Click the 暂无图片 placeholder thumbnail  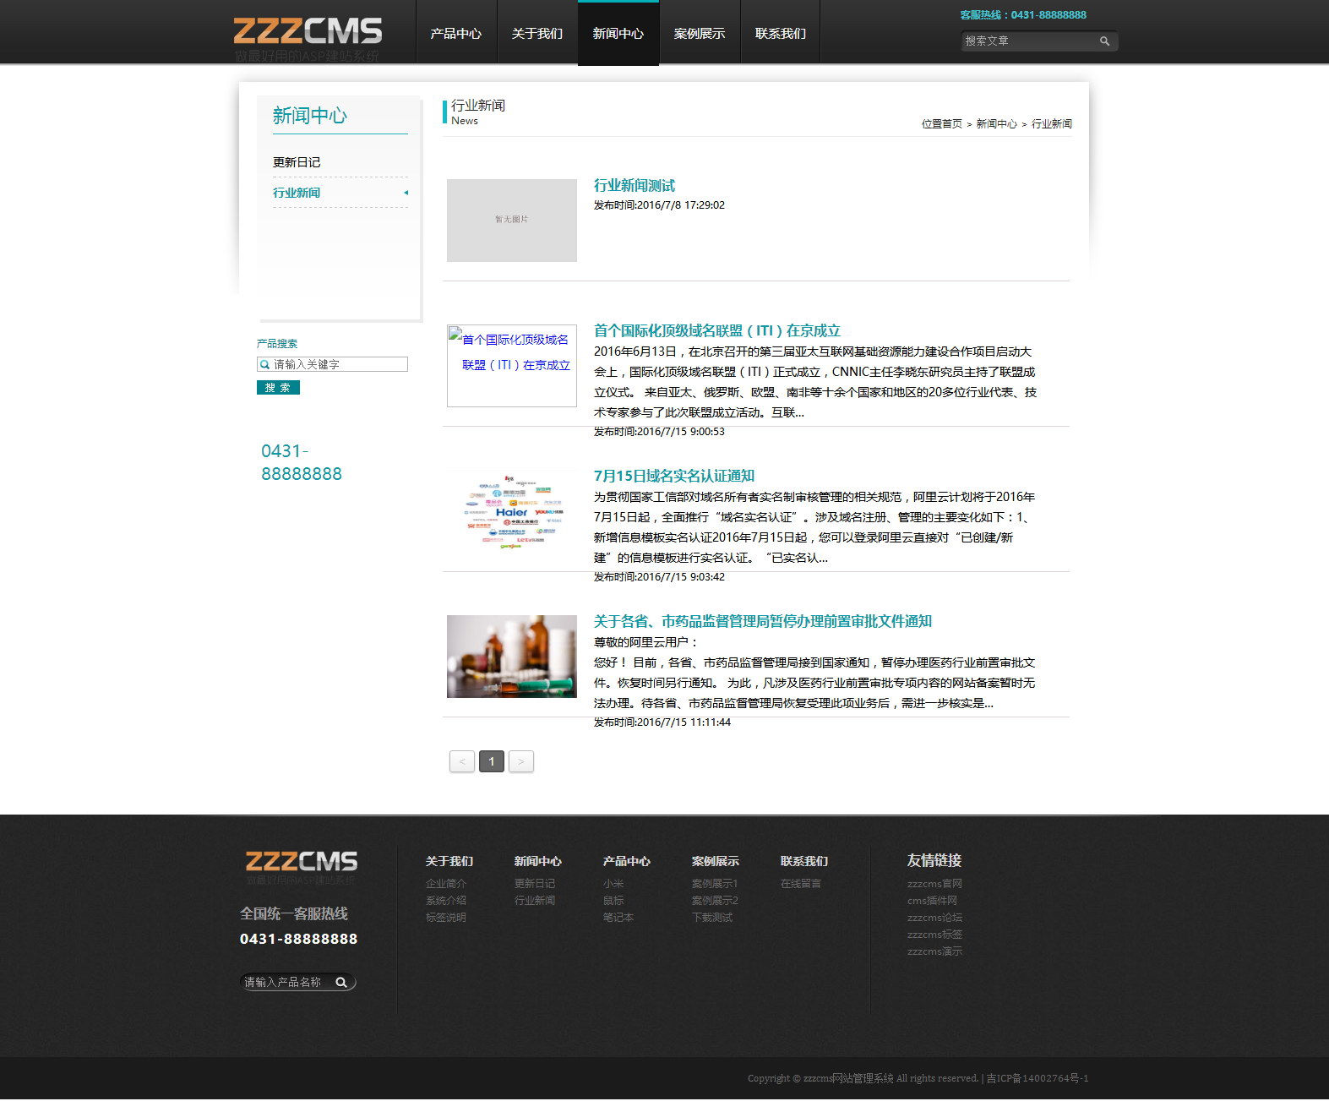[x=512, y=221]
